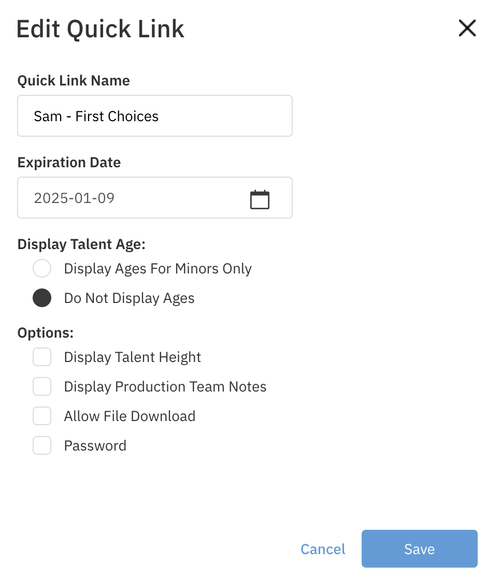This screenshot has width=486, height=579.
Task: Click into the Quick Link Name field
Action: click(x=154, y=116)
